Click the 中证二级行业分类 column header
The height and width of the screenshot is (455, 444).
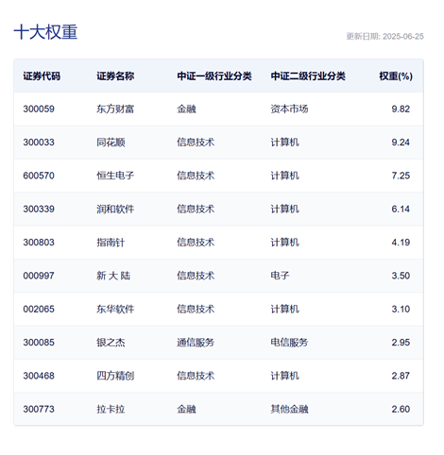pos(308,76)
